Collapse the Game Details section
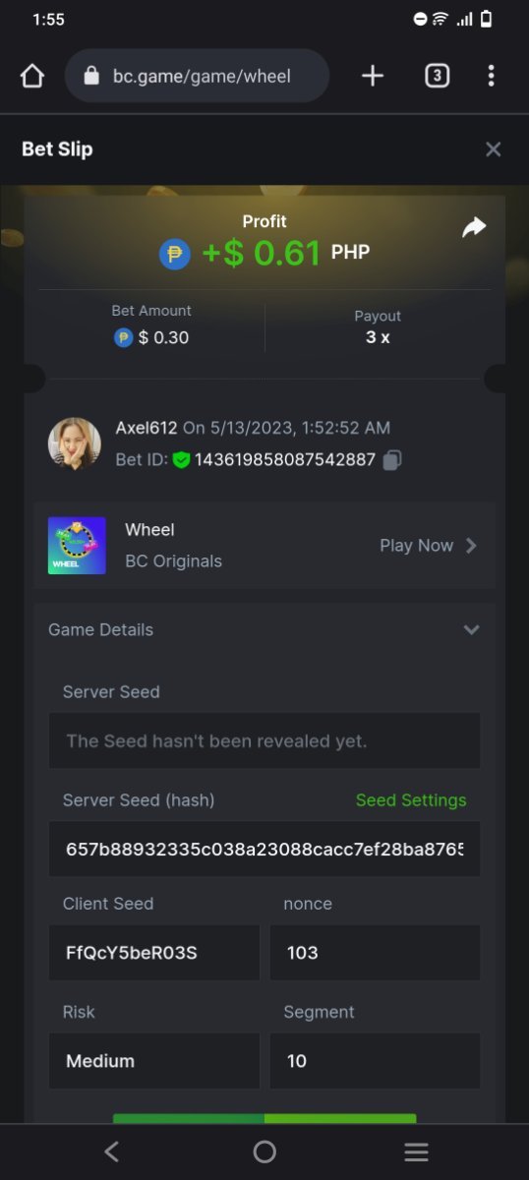Image resolution: width=529 pixels, height=1180 pixels. [x=472, y=629]
